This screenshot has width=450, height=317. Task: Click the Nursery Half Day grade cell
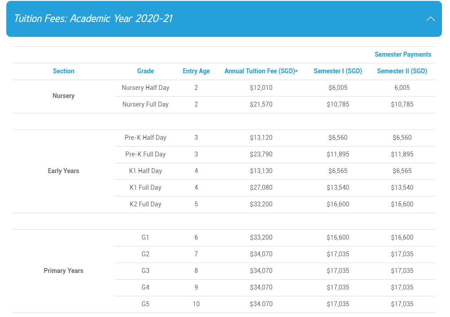point(146,88)
